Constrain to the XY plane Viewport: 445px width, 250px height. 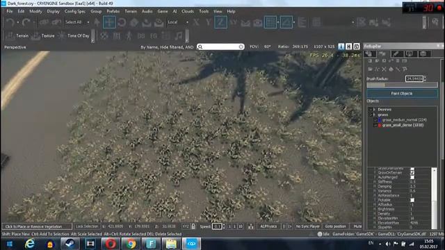click(x=234, y=22)
